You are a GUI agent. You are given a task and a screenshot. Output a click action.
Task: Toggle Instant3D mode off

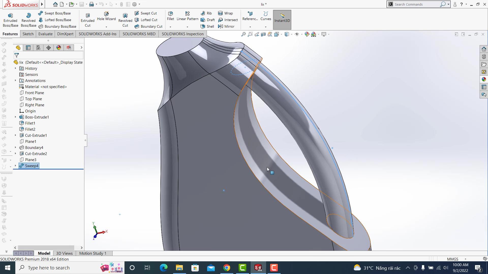282,20
